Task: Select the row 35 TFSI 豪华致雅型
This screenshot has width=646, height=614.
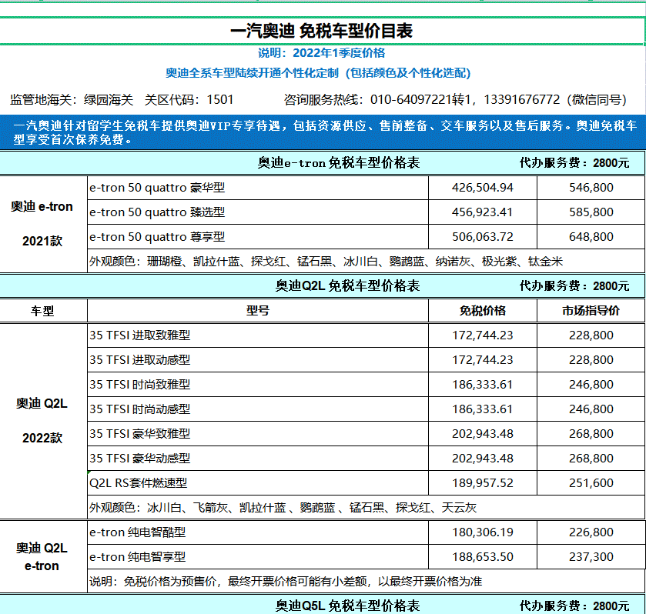Action: (258, 434)
